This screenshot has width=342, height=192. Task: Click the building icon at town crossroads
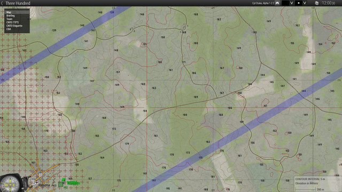pos(41,175)
